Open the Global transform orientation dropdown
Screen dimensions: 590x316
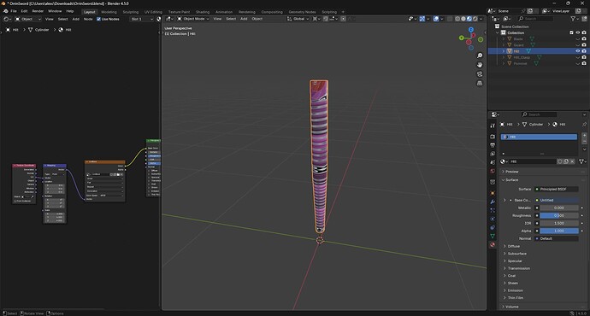click(298, 19)
